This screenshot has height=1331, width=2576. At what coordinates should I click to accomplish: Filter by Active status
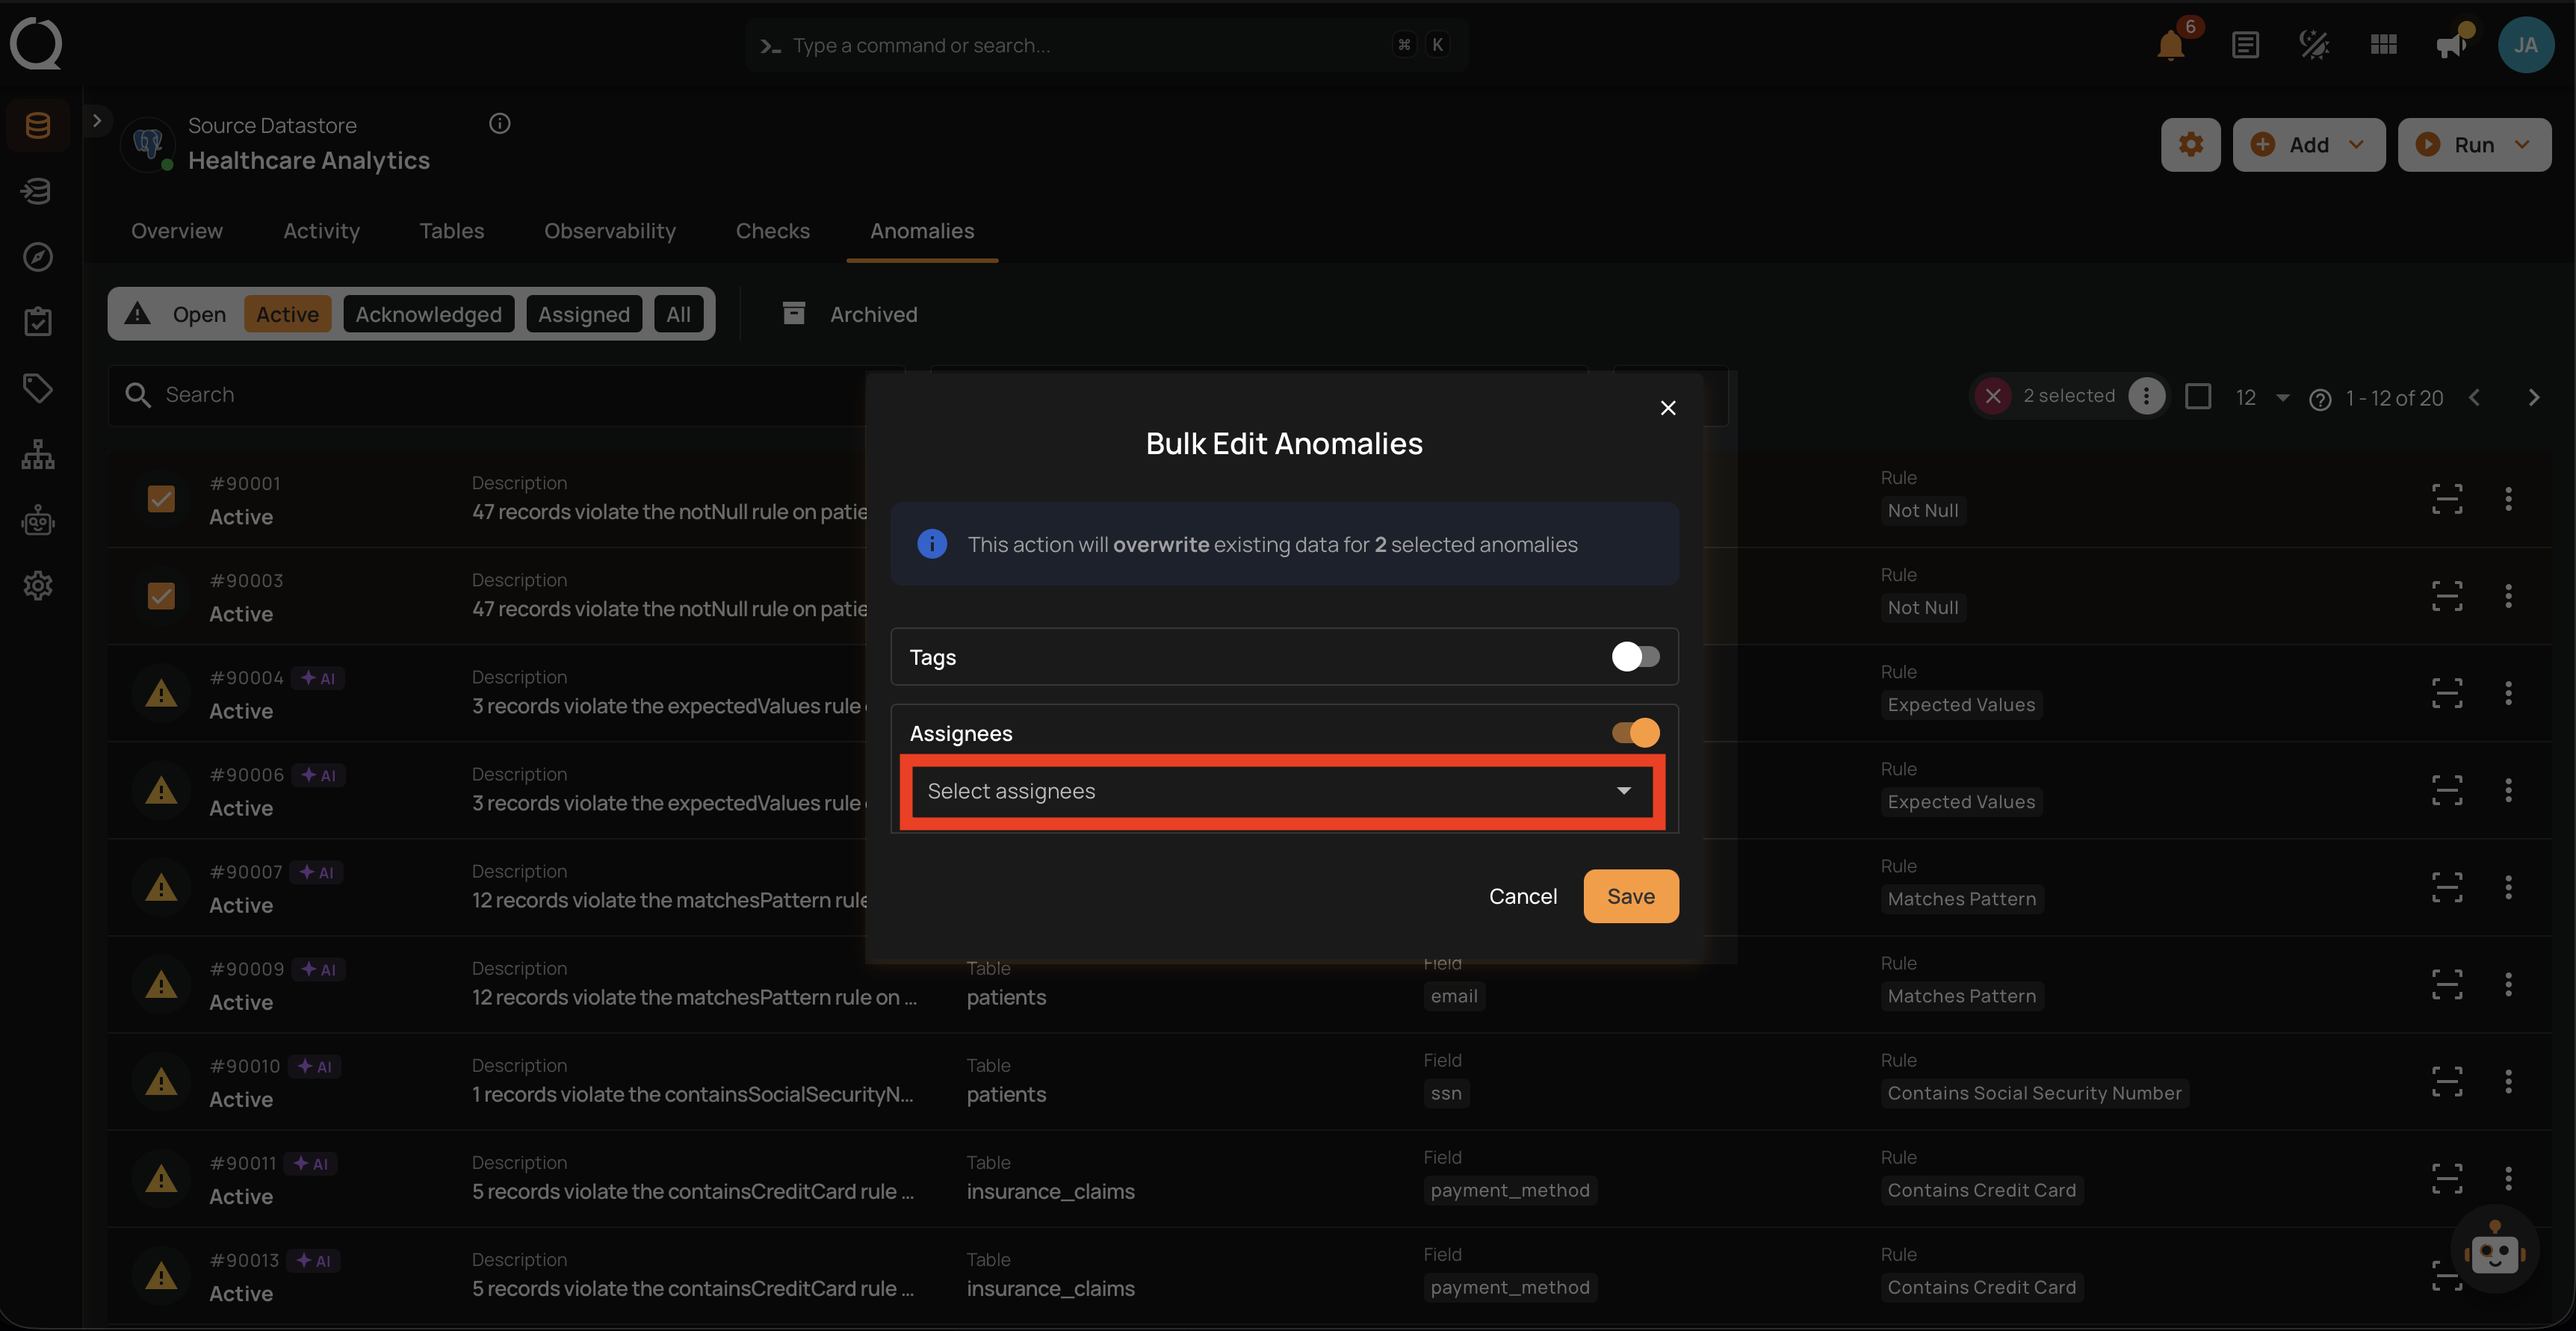tap(288, 314)
